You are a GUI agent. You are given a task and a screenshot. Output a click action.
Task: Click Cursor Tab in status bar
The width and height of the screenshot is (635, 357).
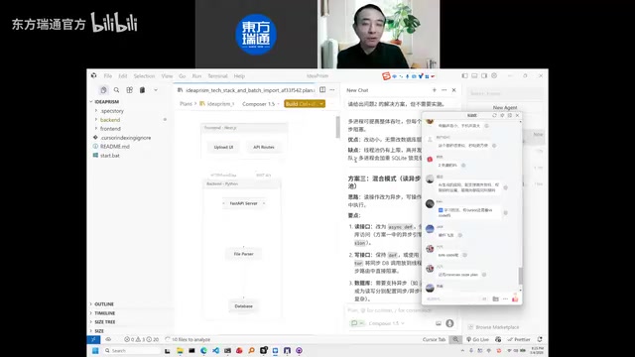coord(434,339)
